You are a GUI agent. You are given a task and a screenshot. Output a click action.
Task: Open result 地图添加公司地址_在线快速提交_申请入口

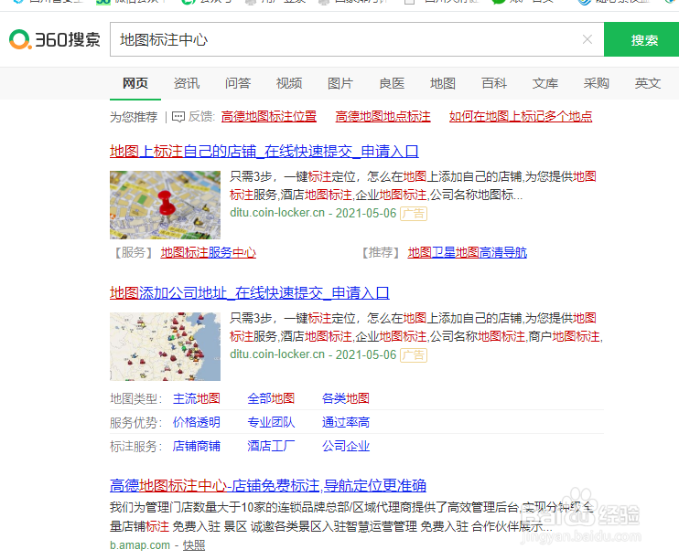(250, 293)
